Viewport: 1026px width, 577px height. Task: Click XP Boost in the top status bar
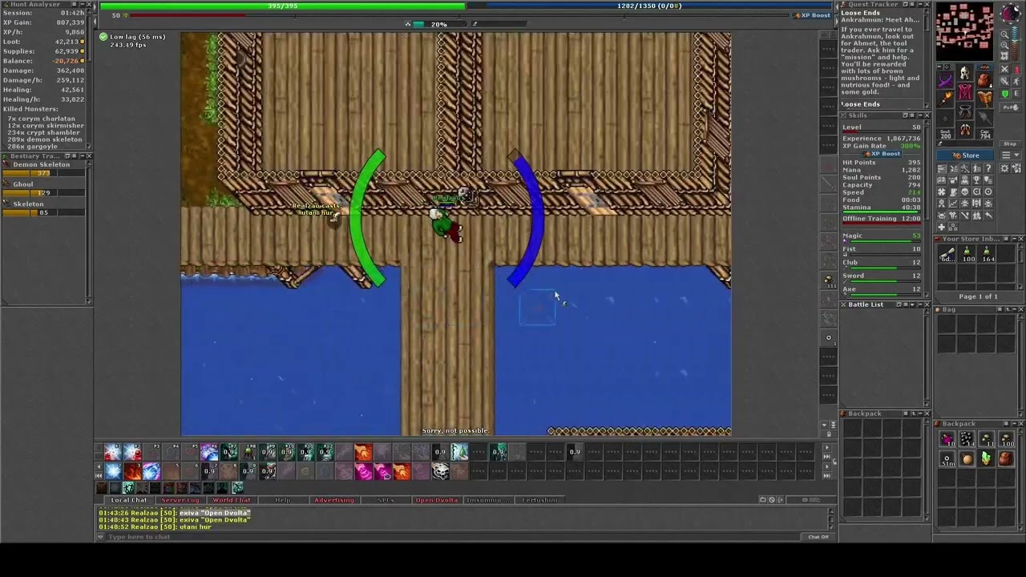(812, 15)
